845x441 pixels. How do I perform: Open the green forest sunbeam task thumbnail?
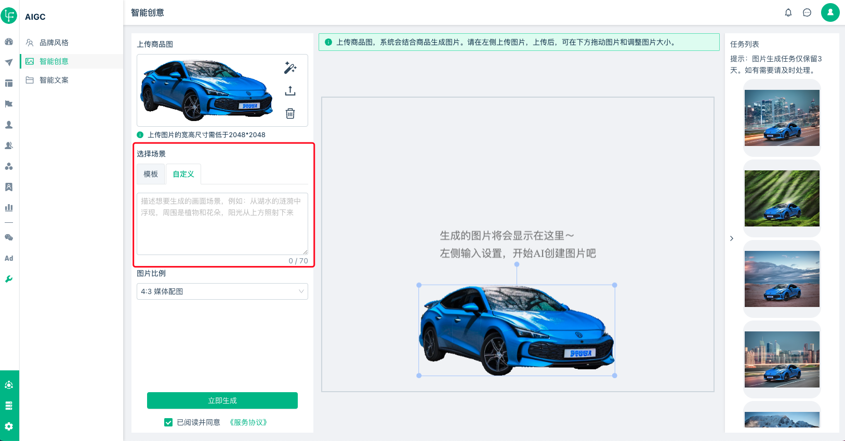pos(782,198)
